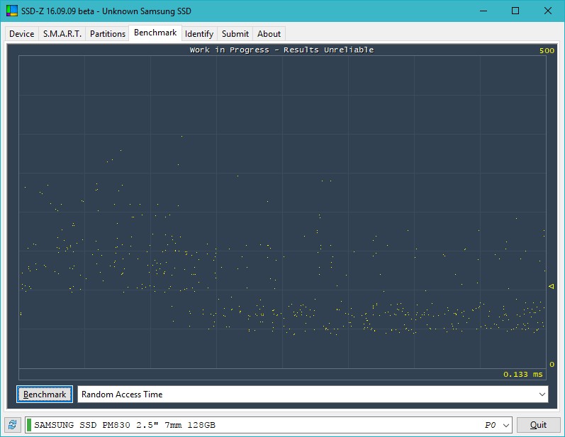Start the test with the Benchmark button
565x437 pixels.
pyautogui.click(x=45, y=395)
